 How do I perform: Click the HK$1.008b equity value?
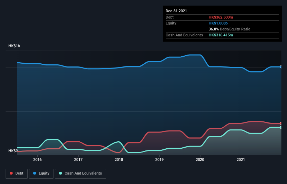pyautogui.click(x=218, y=23)
